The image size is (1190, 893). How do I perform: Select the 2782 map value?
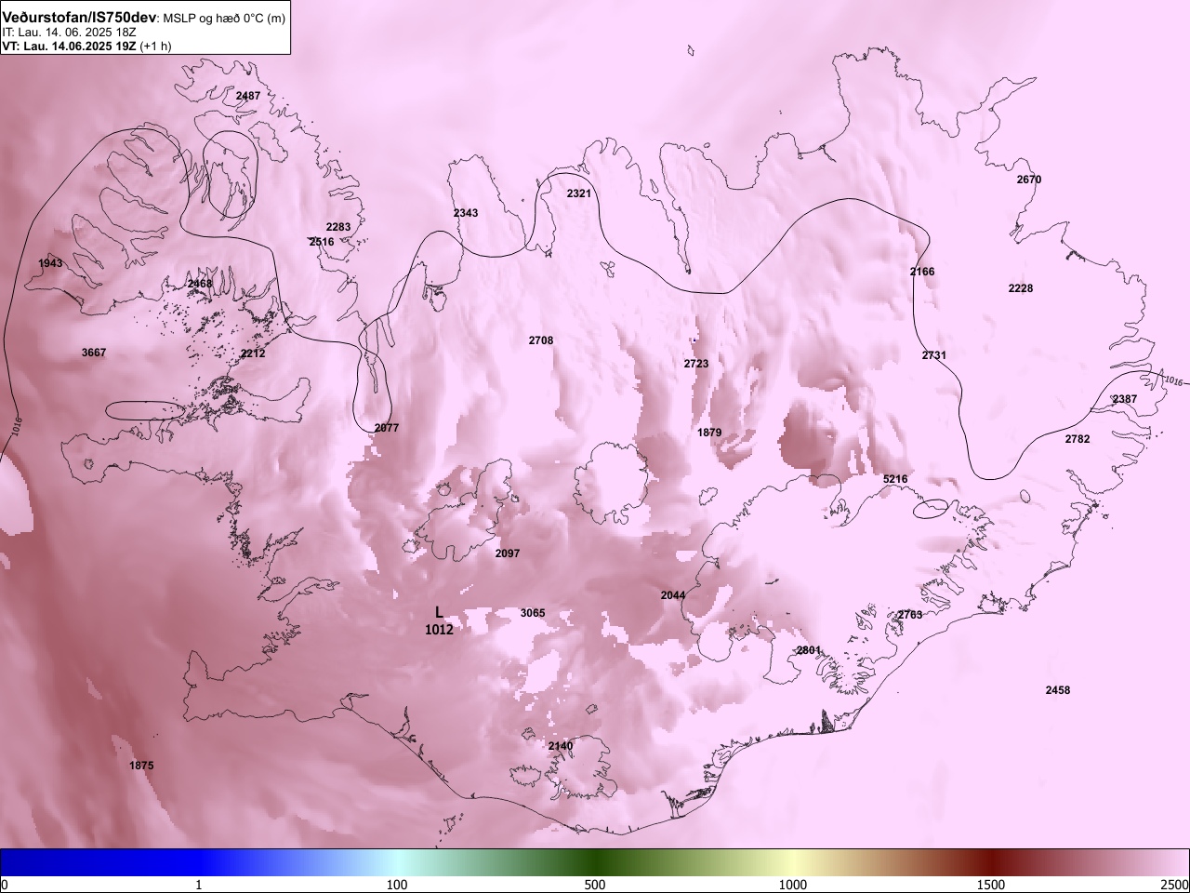click(x=1078, y=439)
